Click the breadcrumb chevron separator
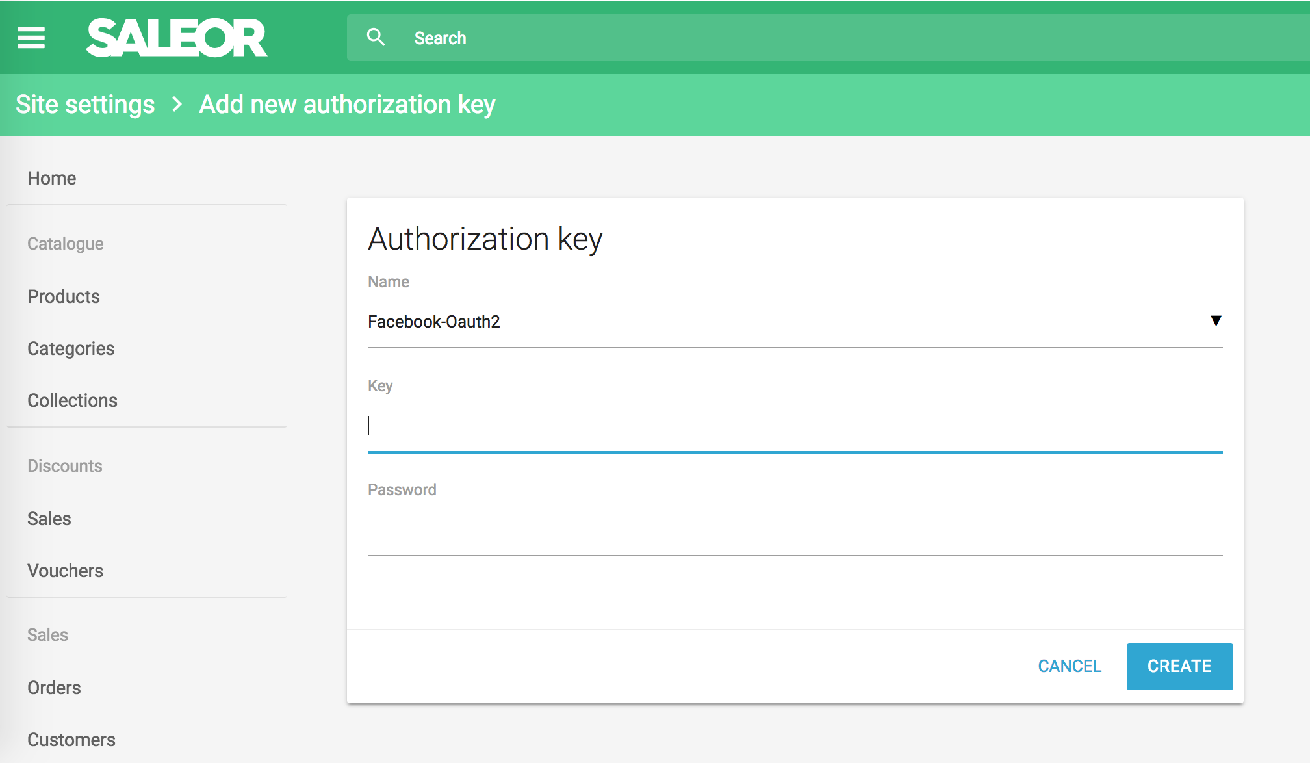 tap(177, 104)
